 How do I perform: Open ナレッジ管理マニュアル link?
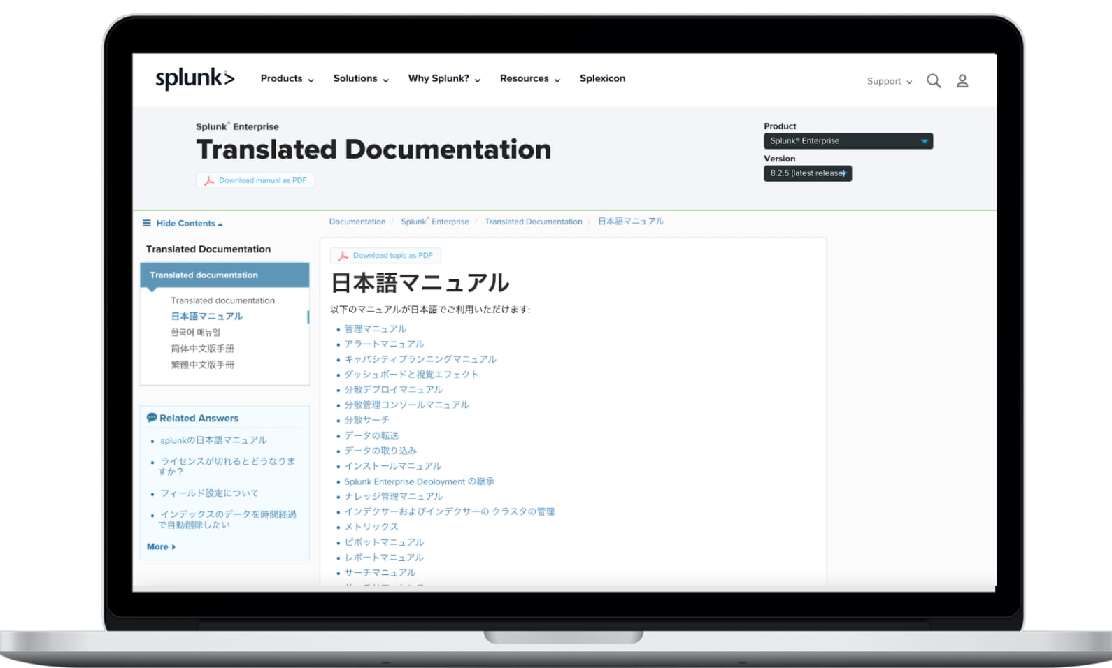click(393, 497)
